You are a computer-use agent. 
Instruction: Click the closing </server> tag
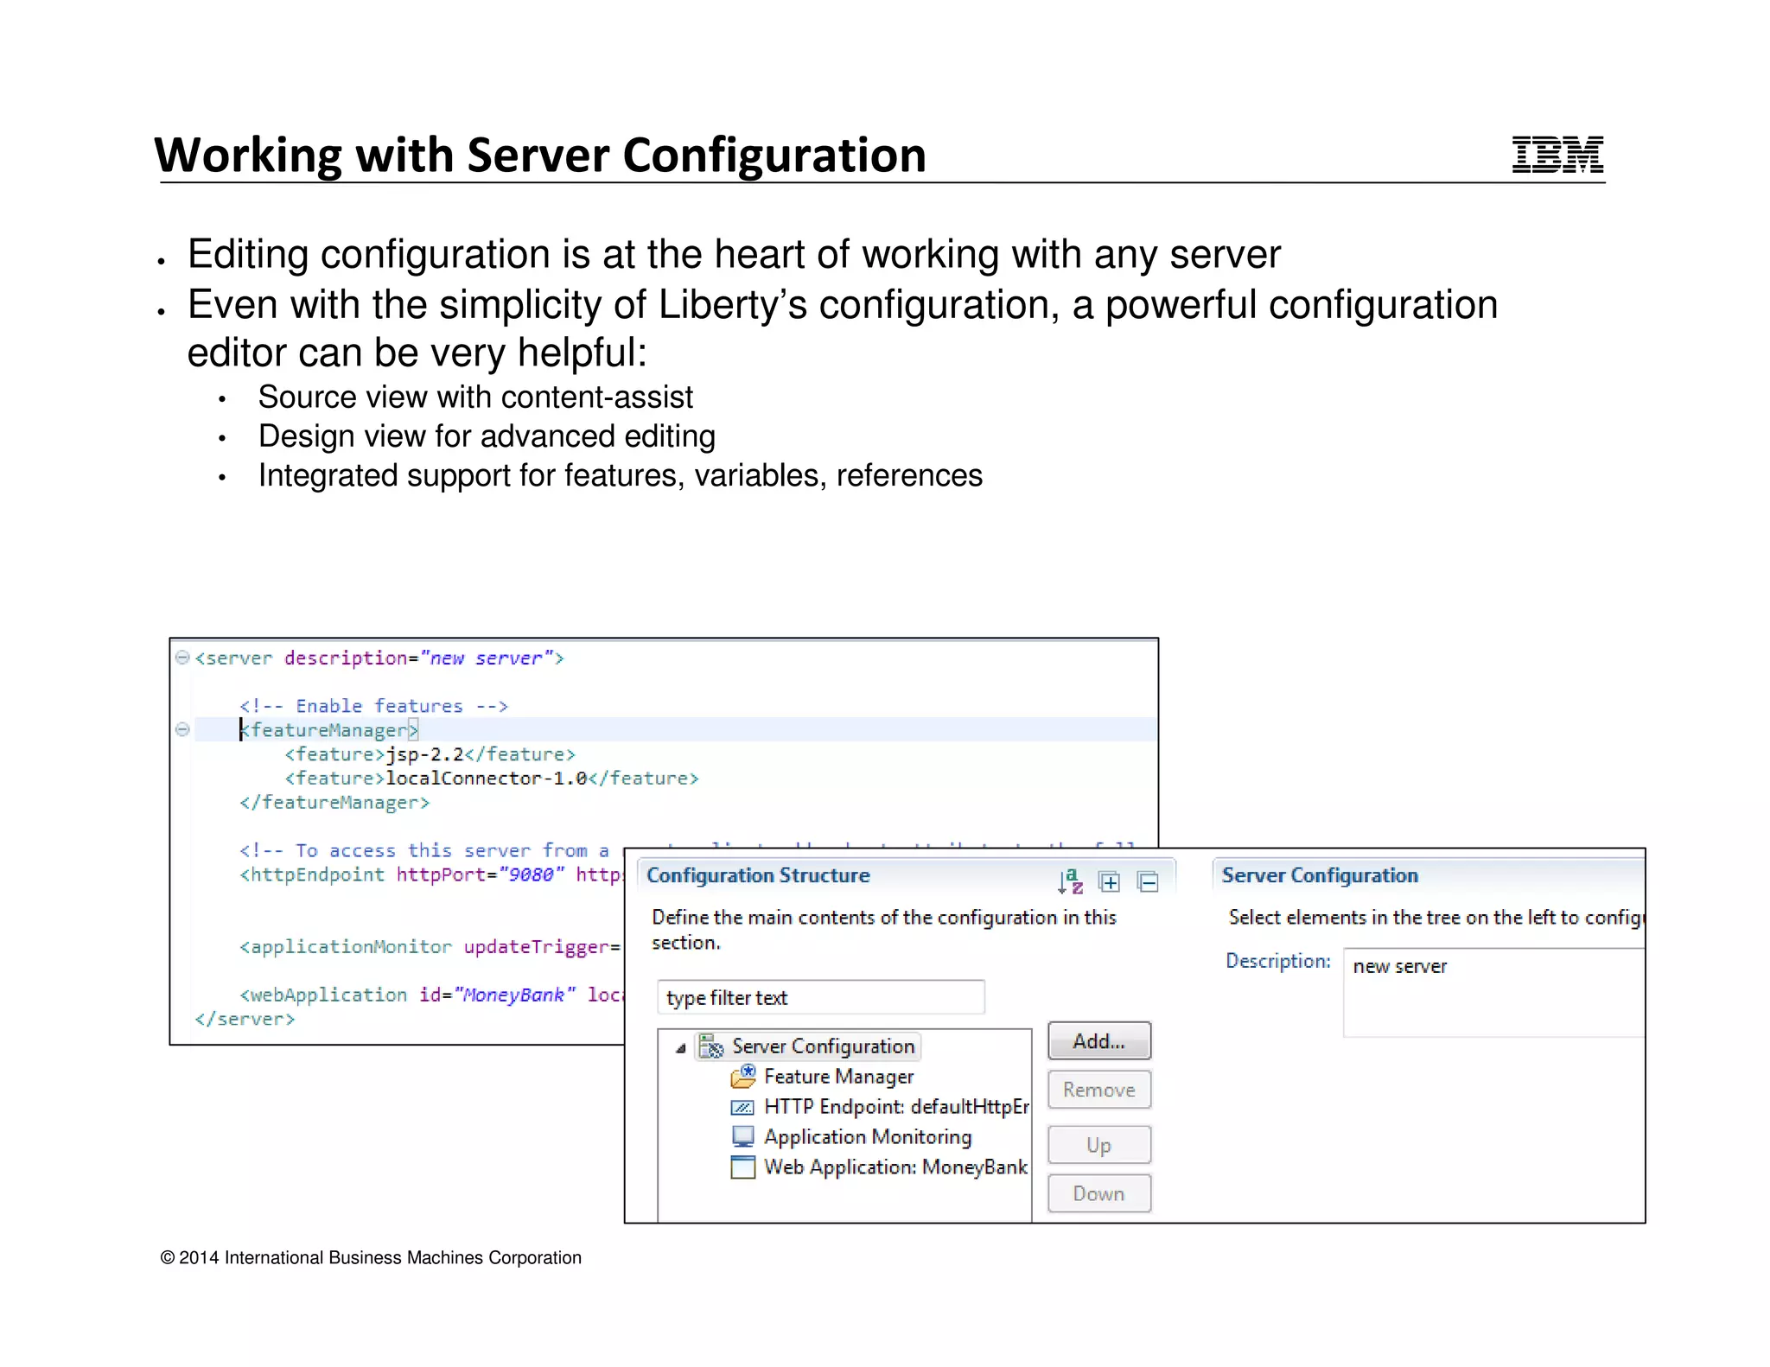pyautogui.click(x=245, y=1020)
